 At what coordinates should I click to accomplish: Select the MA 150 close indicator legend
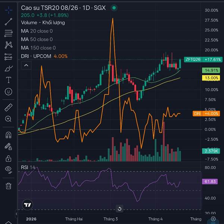38,48
